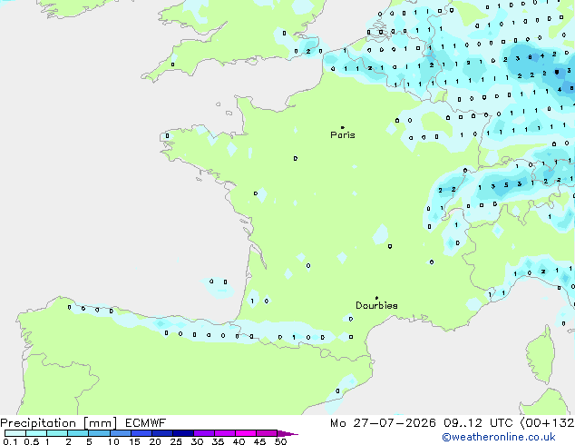Click the legend value '0.1'
The height and width of the screenshot is (445, 575).
10,441
